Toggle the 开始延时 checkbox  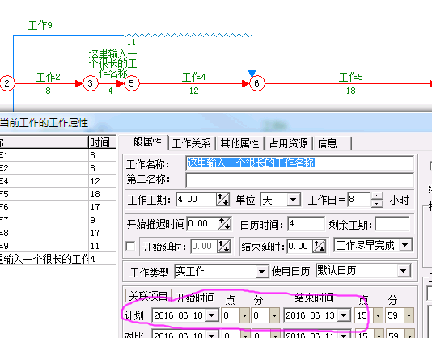pyautogui.click(x=130, y=246)
